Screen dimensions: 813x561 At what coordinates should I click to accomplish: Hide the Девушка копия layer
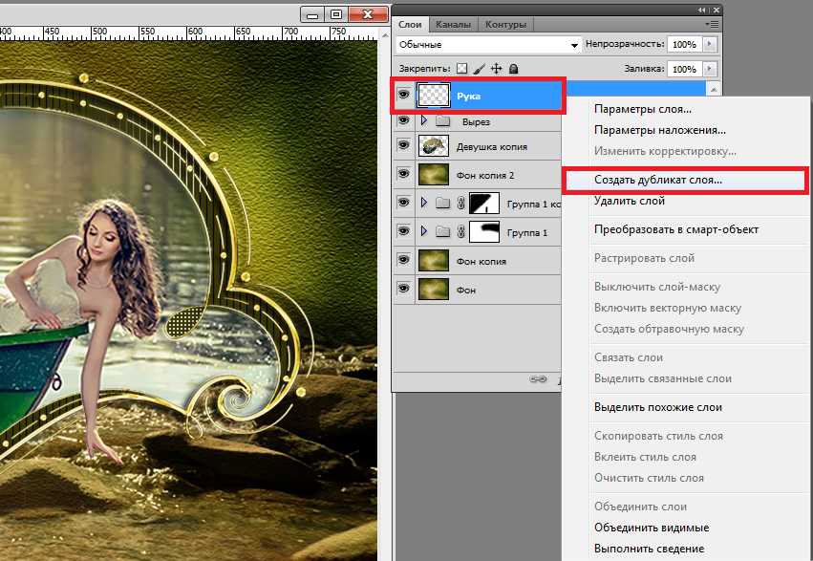403,145
